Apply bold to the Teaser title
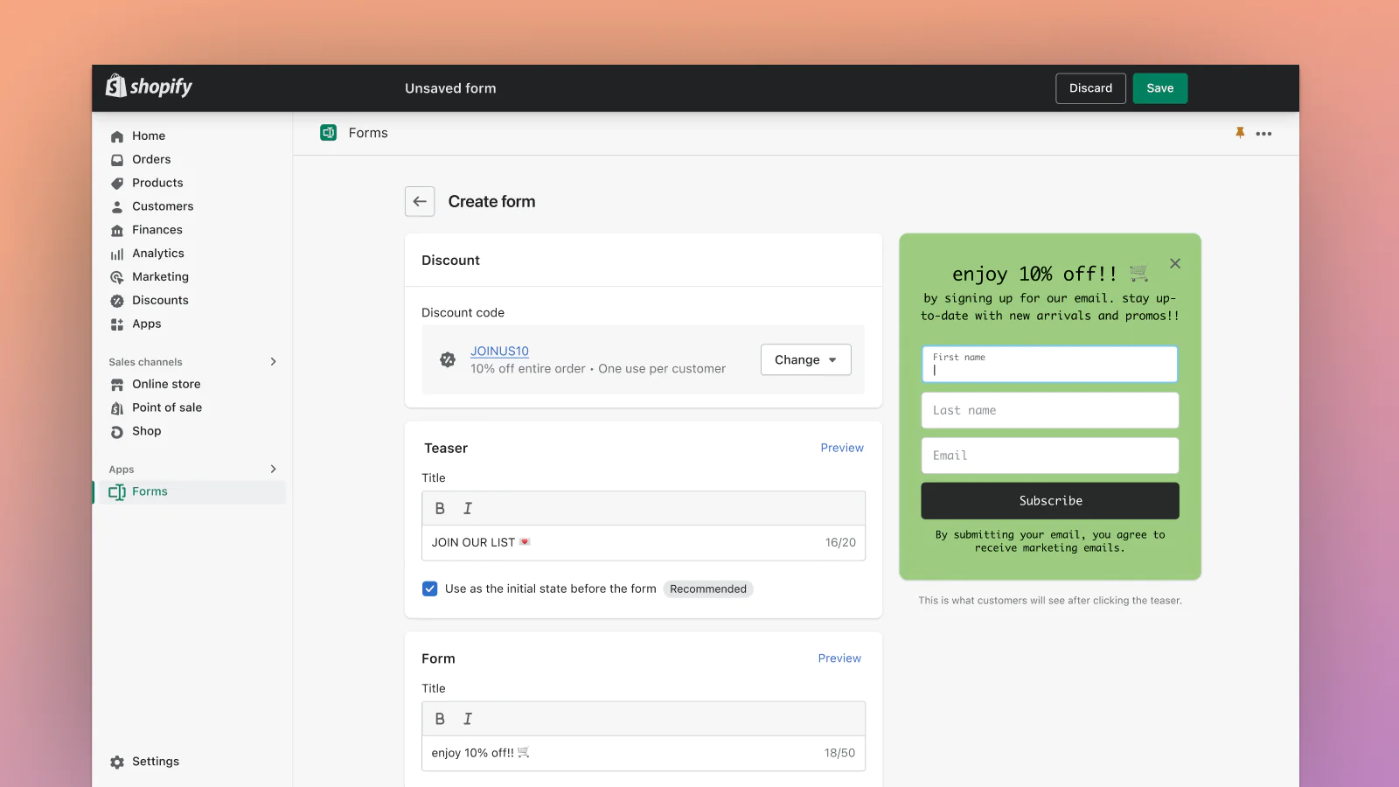The image size is (1399, 787). click(440, 508)
